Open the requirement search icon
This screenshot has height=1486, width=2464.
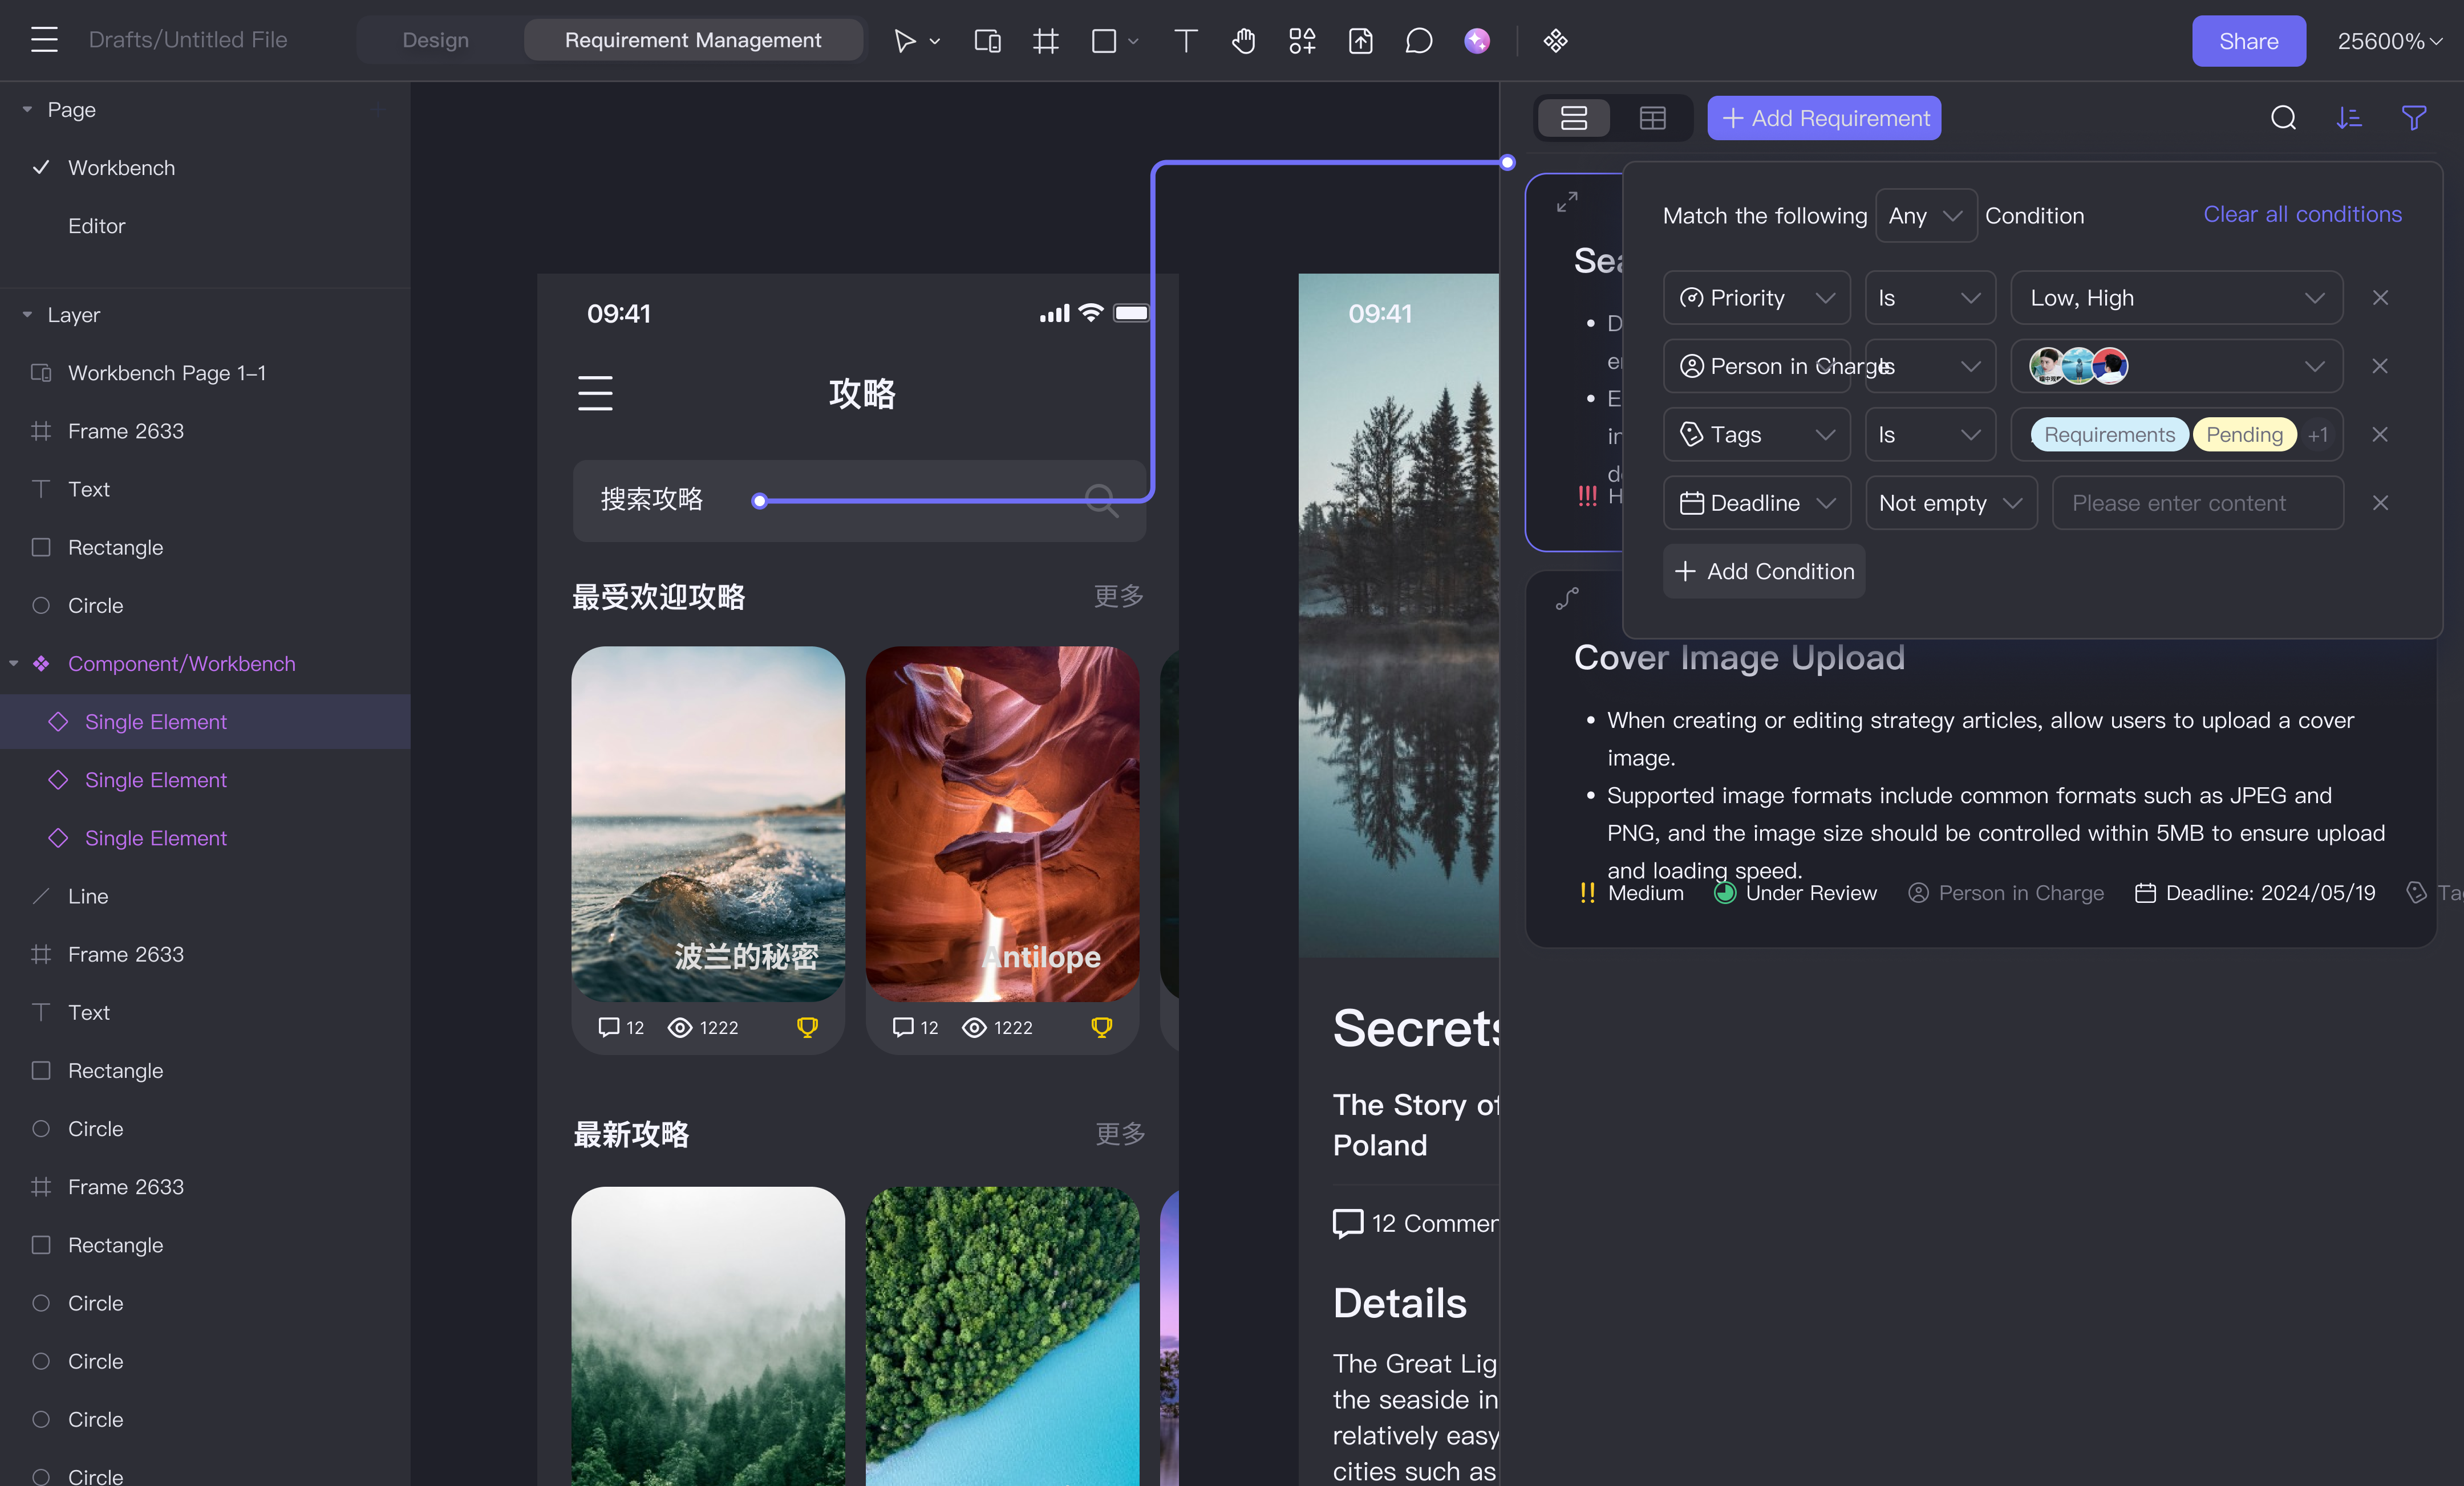tap(2283, 118)
